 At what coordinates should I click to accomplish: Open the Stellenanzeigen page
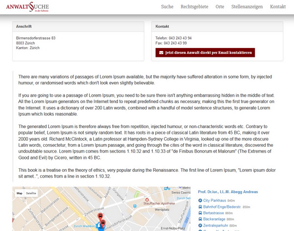[247, 7]
